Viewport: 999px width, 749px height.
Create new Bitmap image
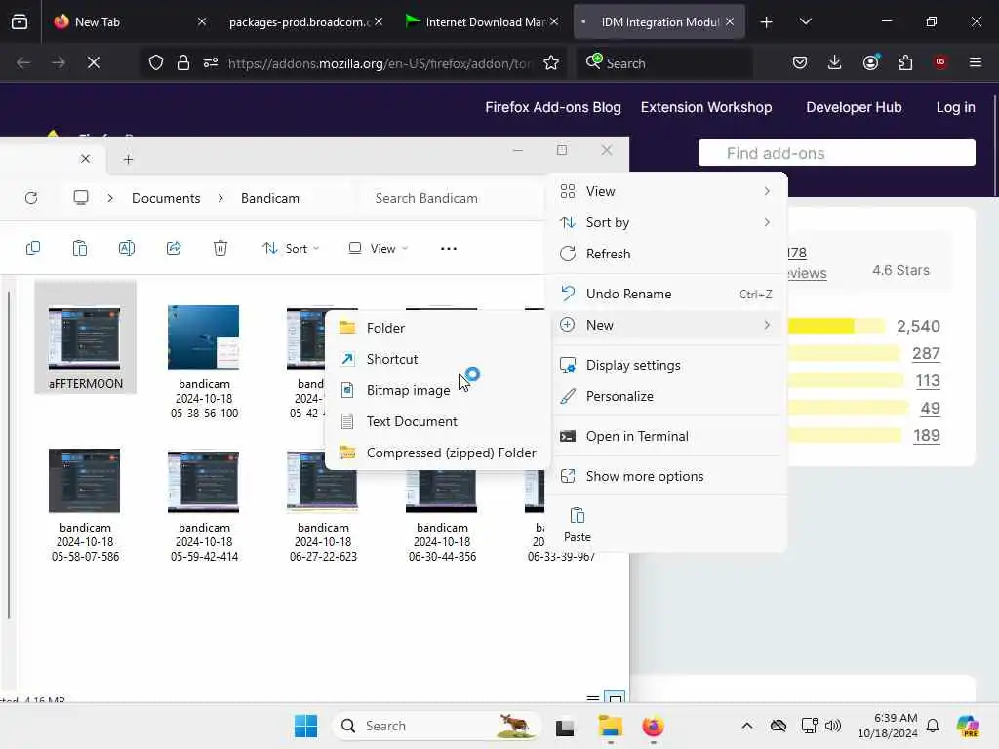pos(438,390)
